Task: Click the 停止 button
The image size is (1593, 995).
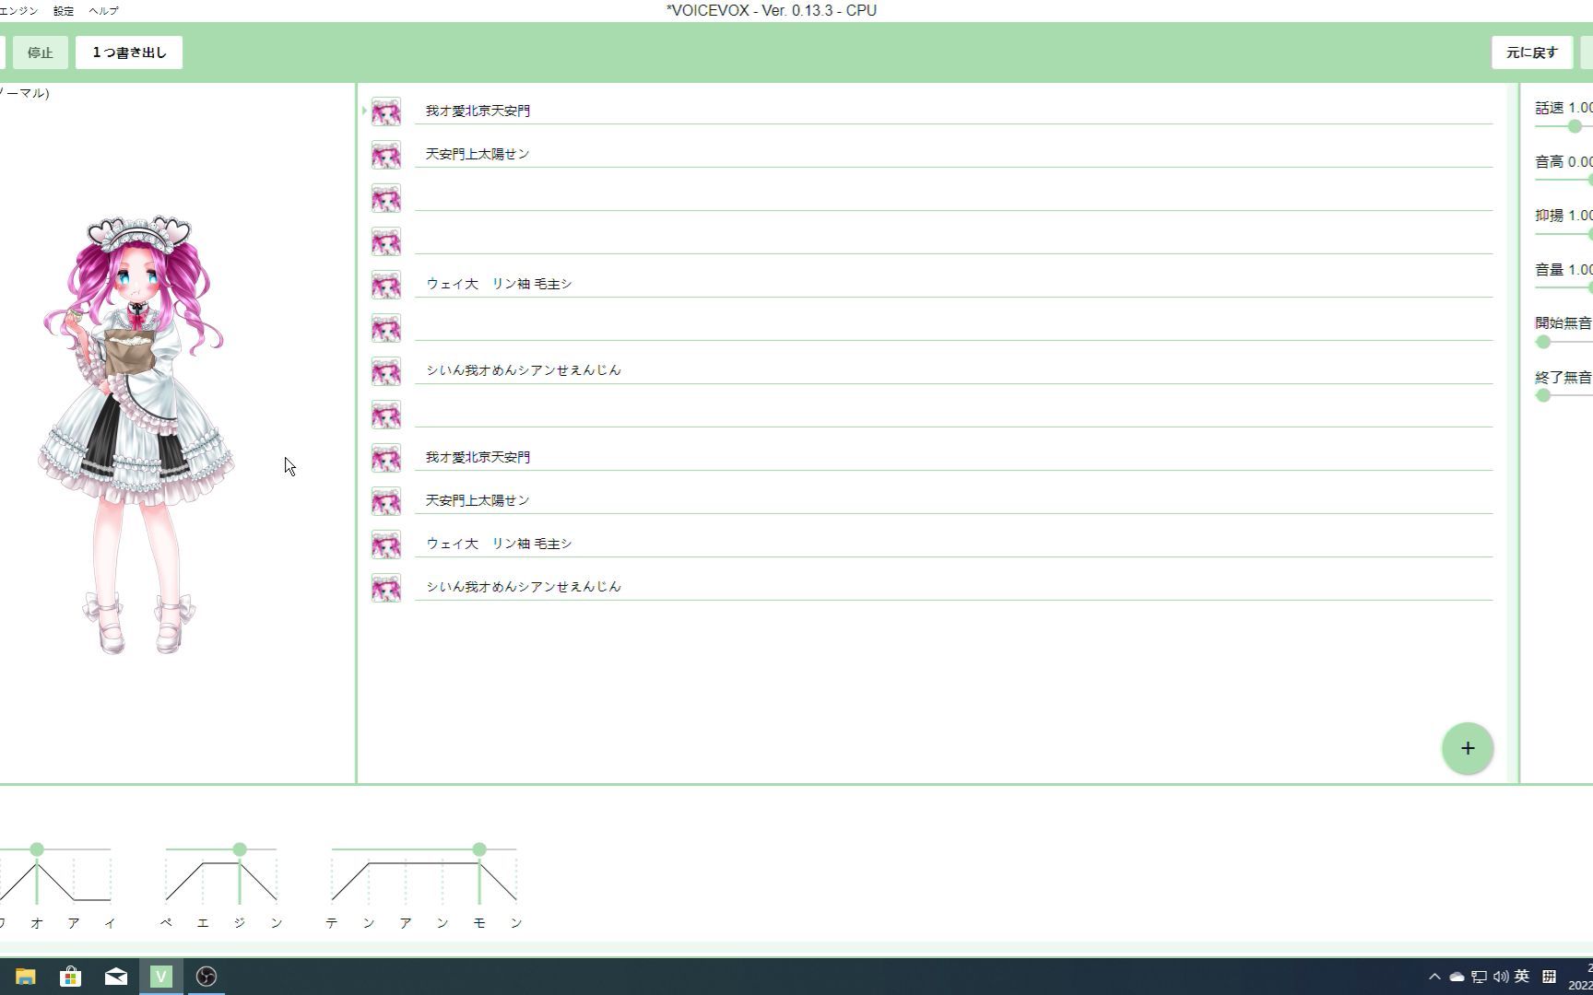Action: point(41,53)
